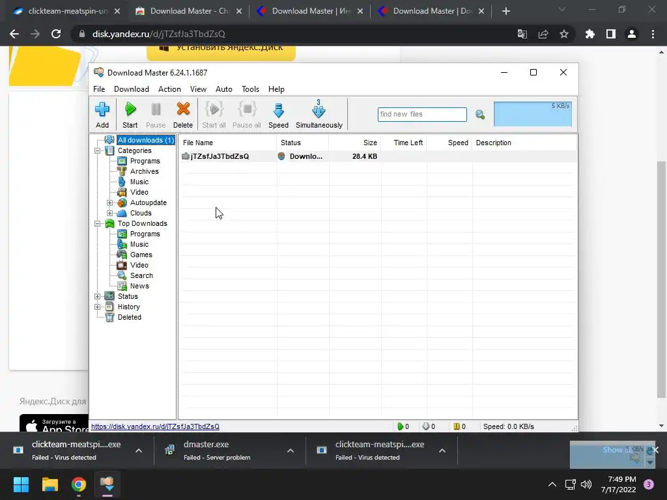Viewport: 667px width, 500px height.
Task: Open the Speed toolbar option
Action: 278,115
